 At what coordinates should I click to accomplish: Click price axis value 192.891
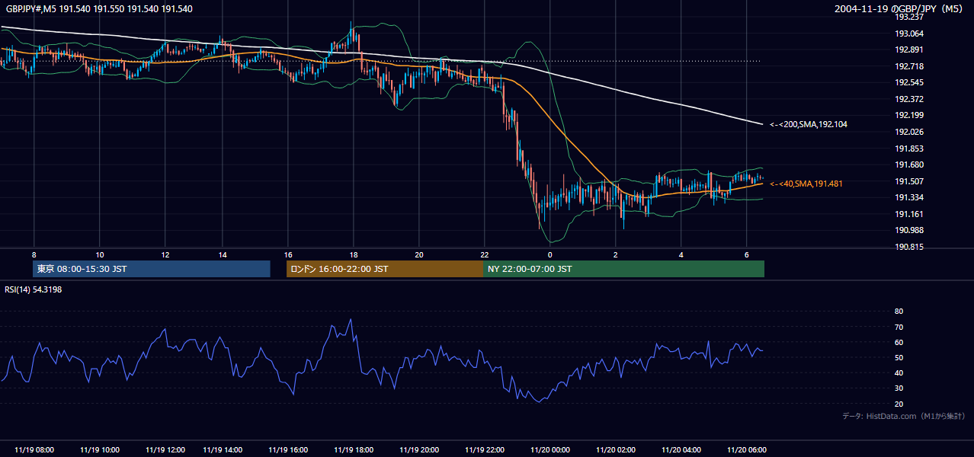(x=909, y=50)
